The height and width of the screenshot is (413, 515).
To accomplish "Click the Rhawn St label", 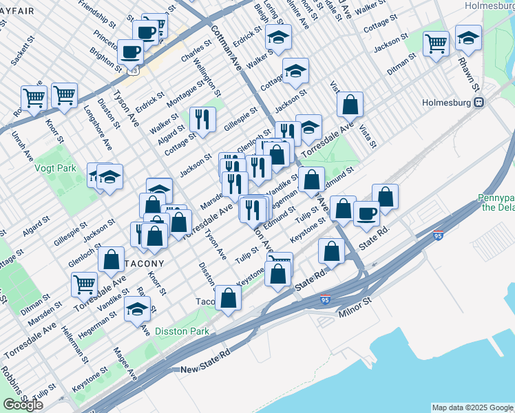I will [x=469, y=74].
